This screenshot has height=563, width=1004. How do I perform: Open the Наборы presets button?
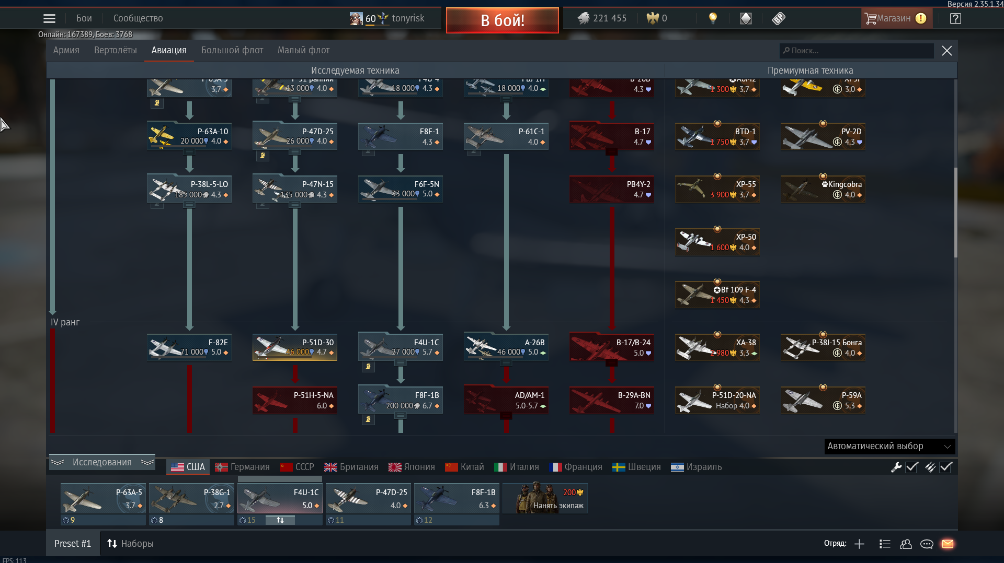(130, 544)
